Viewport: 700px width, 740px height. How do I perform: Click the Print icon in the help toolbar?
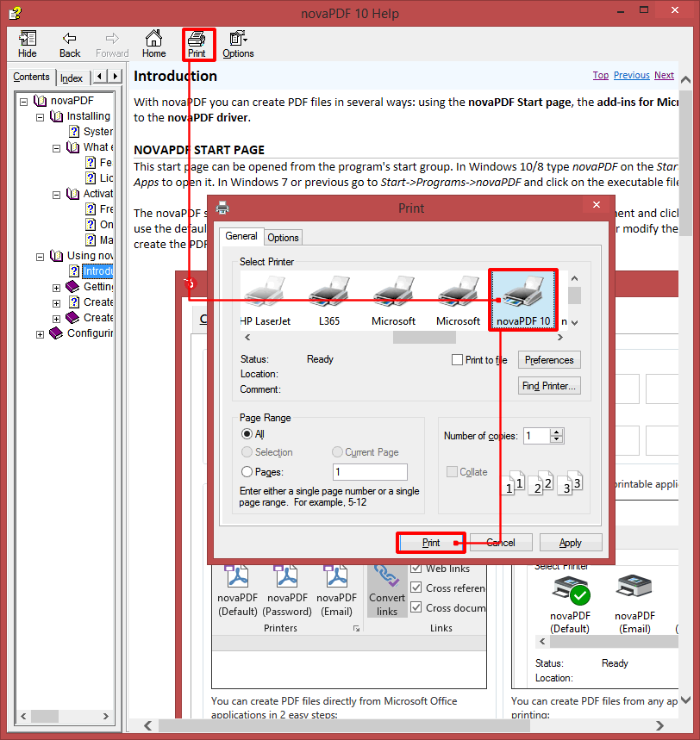tap(197, 44)
